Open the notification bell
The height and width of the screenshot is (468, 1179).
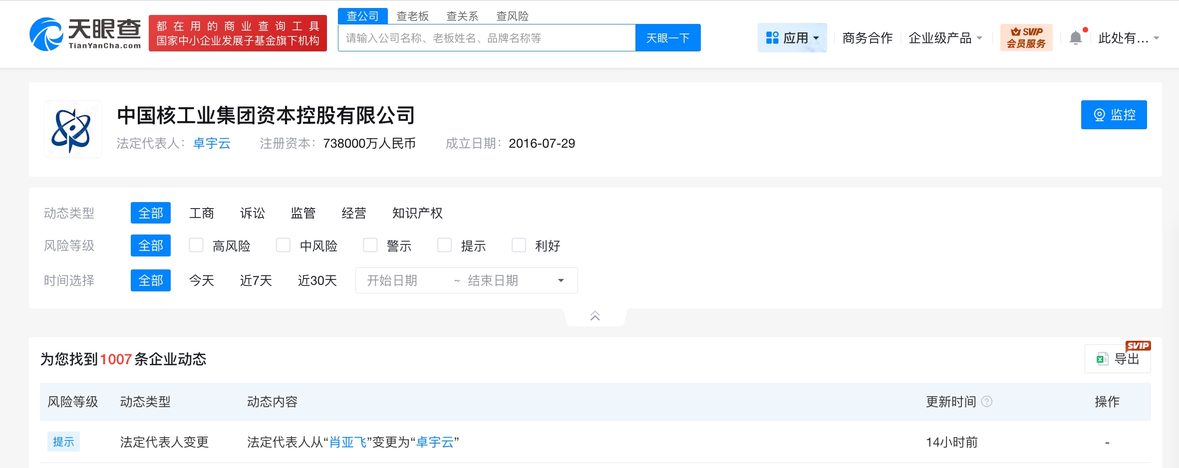coord(1076,38)
